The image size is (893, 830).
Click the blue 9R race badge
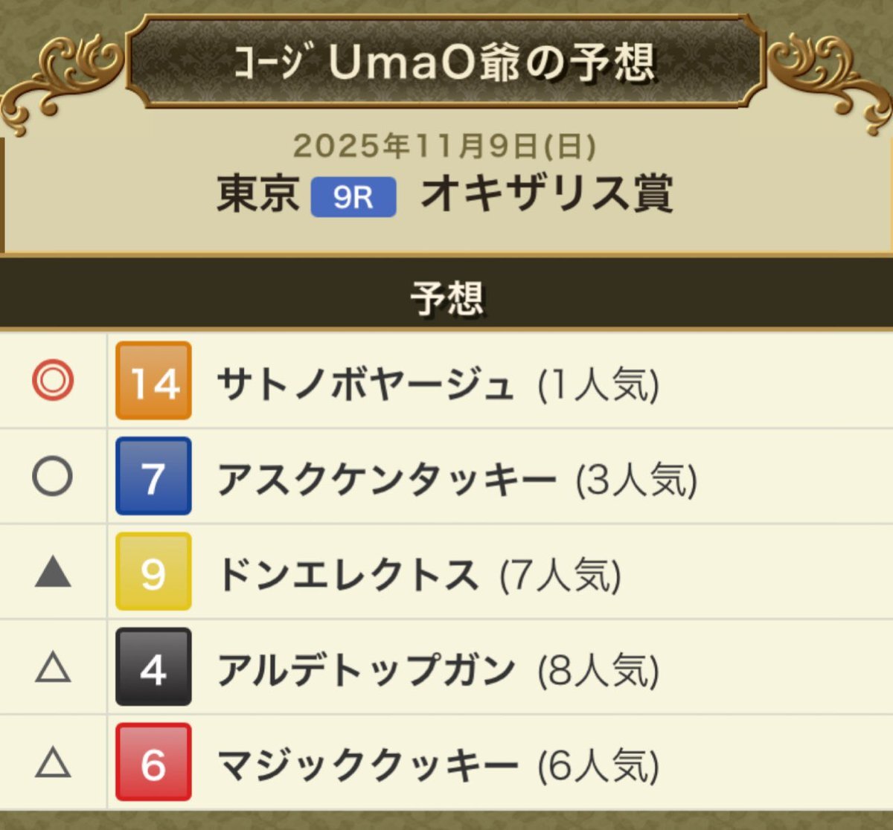point(353,196)
